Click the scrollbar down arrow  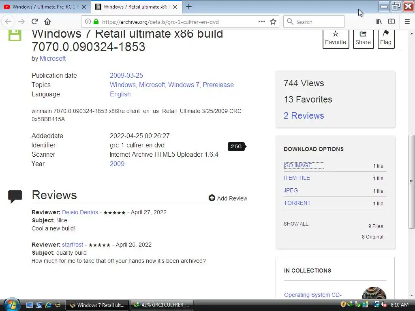pyautogui.click(x=411, y=296)
